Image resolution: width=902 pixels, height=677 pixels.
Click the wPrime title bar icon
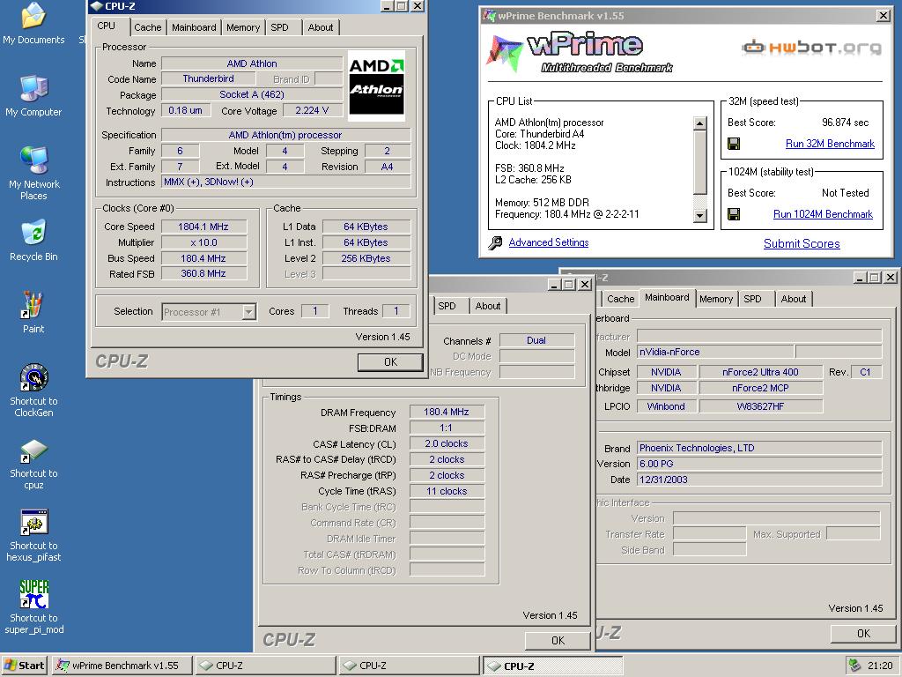[x=489, y=16]
